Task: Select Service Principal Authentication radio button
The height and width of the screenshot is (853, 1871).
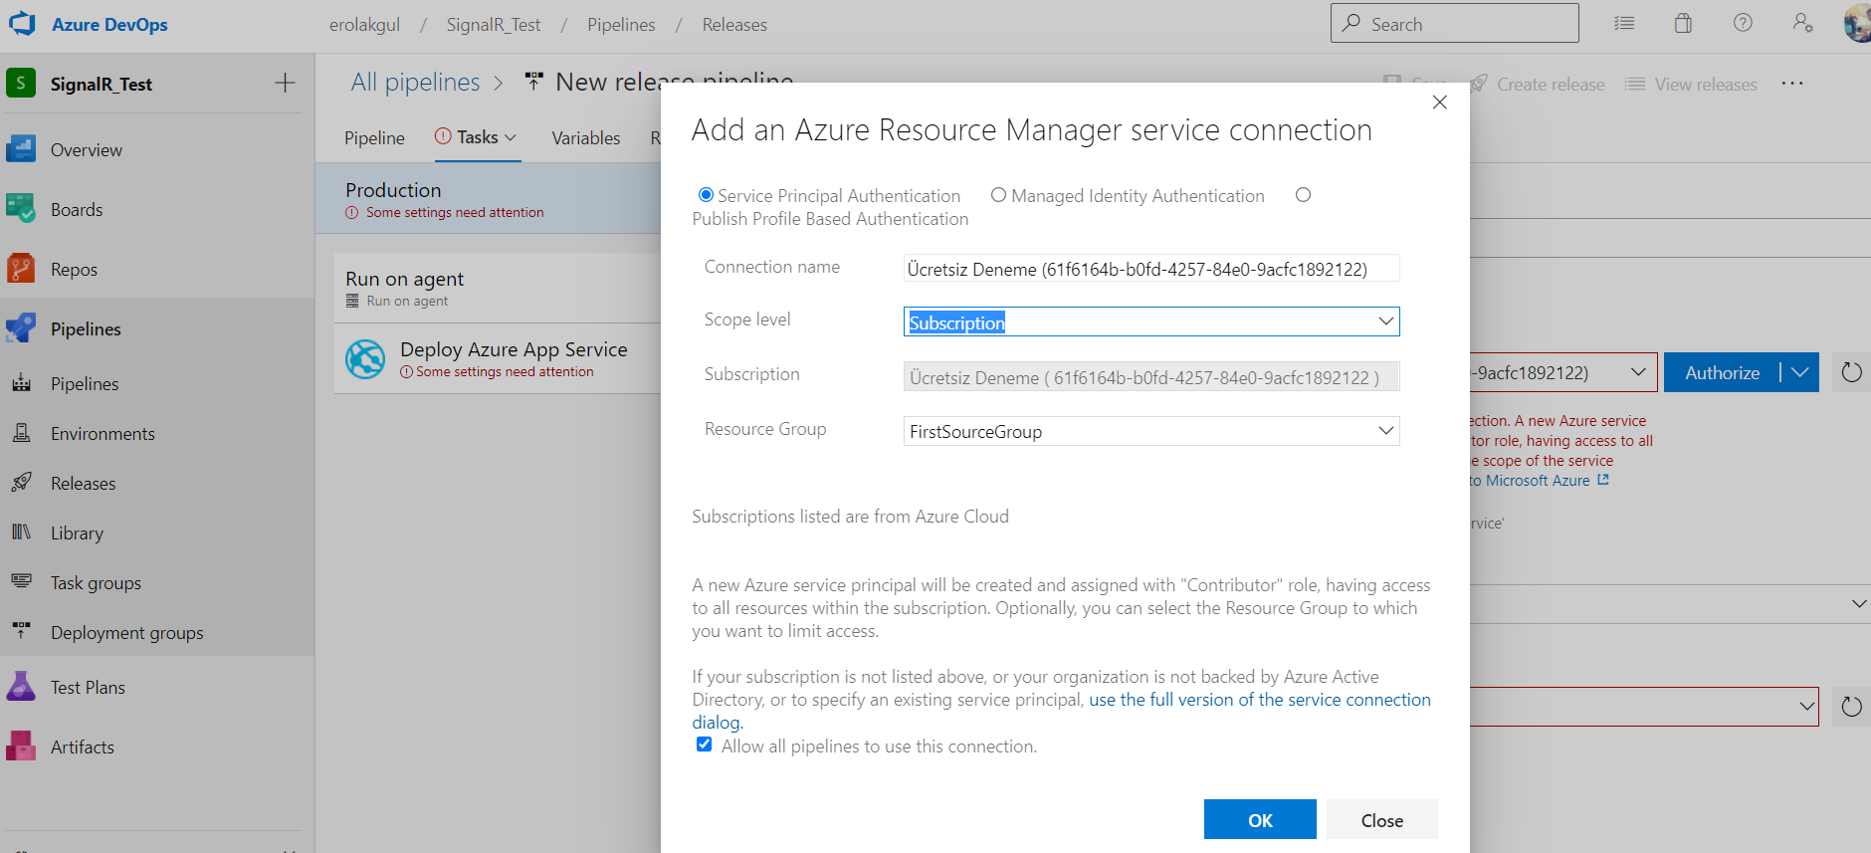Action: 706,195
